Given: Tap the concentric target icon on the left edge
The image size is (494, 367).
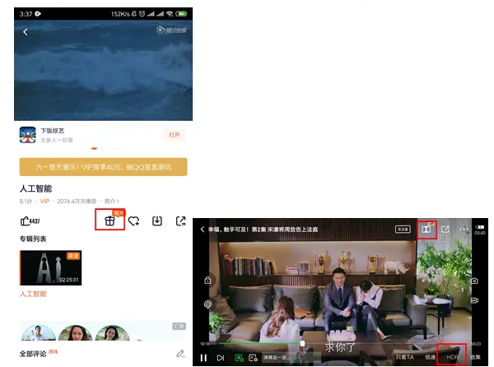Looking at the screenshot, I should [x=207, y=304].
